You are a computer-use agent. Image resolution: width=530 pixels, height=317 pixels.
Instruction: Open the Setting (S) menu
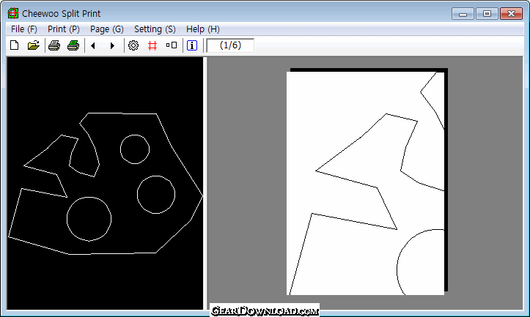(x=155, y=29)
